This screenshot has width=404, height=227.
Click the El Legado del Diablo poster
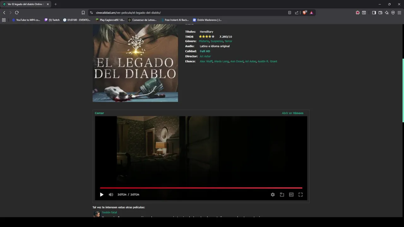click(135, 63)
